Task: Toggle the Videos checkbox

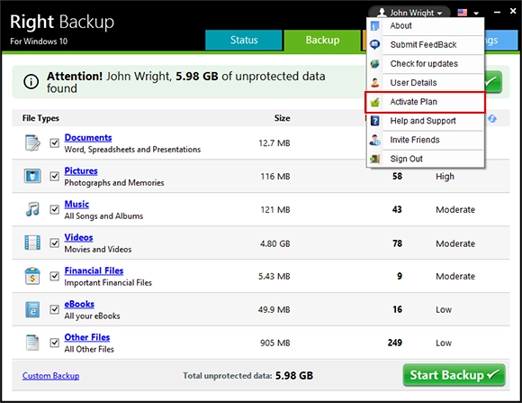Action: (x=55, y=243)
